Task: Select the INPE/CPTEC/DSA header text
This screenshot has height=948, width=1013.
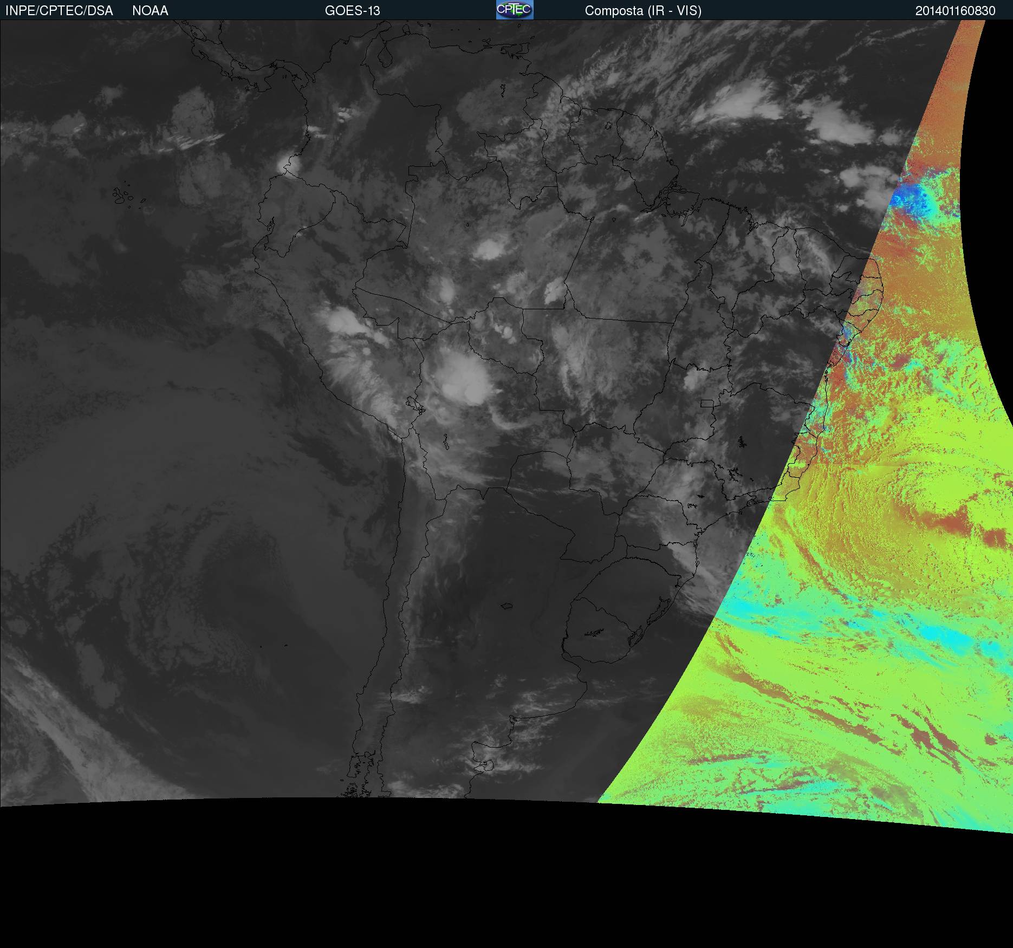Action: 59,11
